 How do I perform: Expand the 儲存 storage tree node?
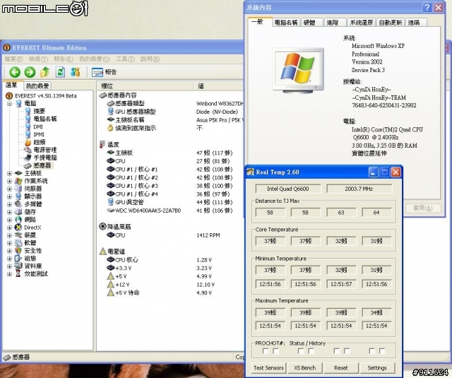point(9,212)
